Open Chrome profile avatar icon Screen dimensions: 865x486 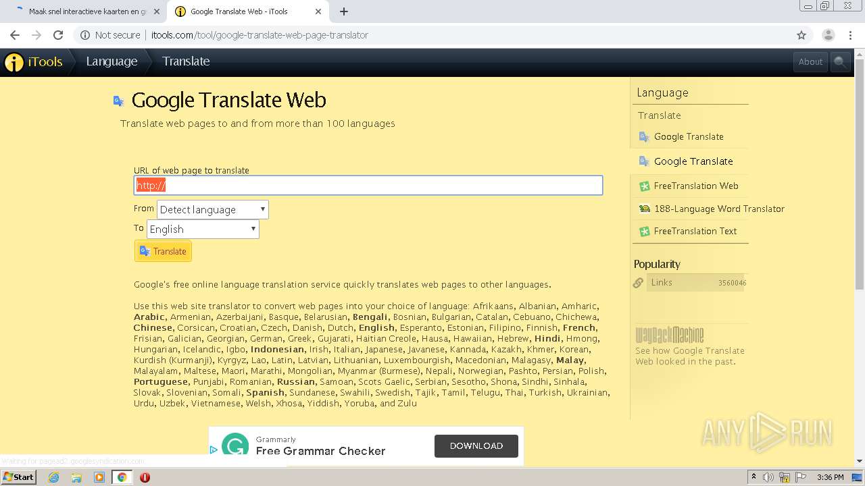click(828, 35)
